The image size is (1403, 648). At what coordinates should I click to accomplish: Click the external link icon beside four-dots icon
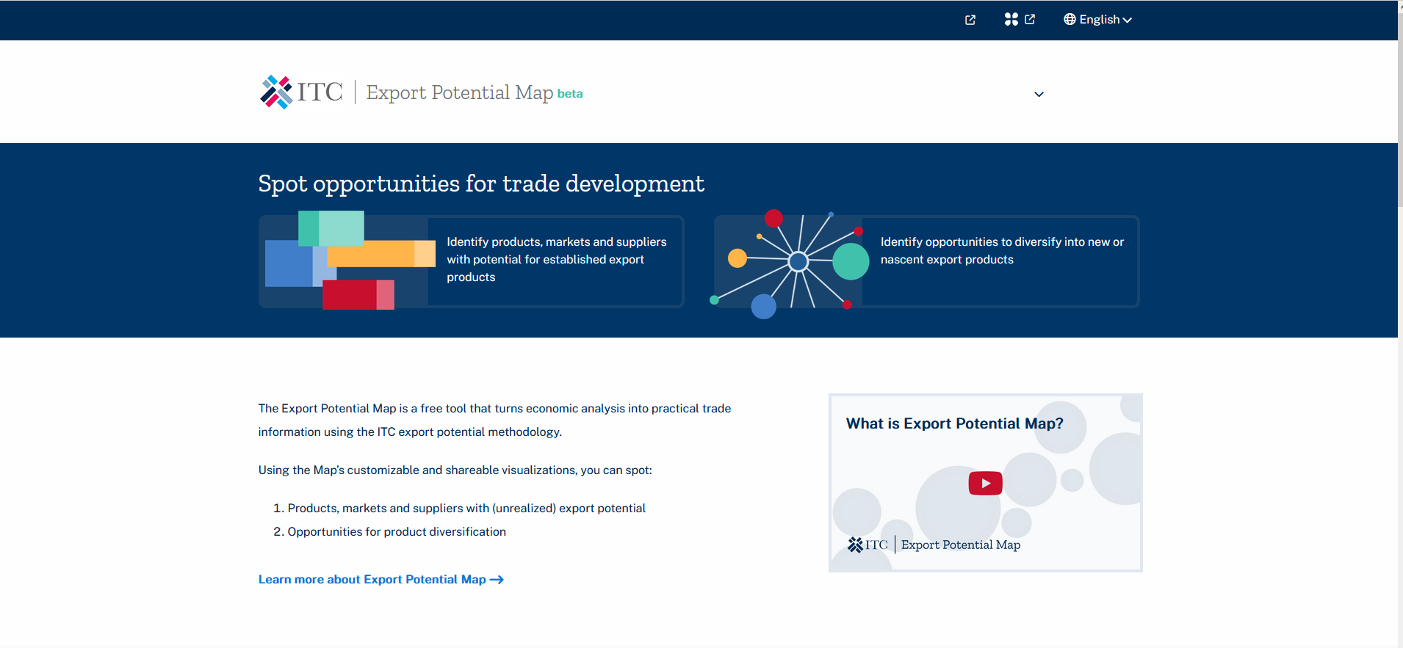[x=1030, y=19]
